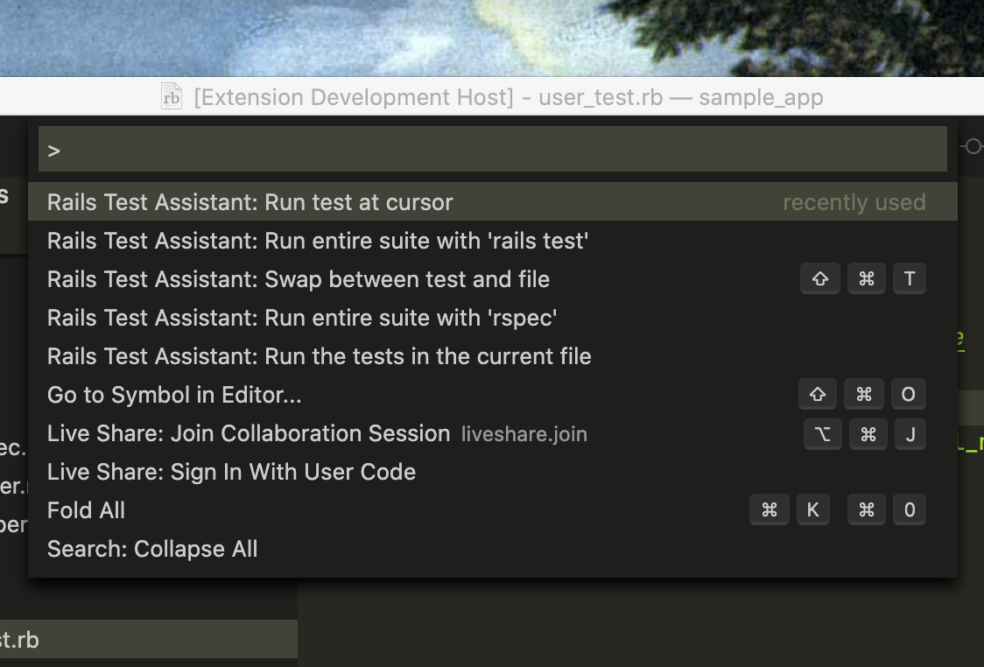This screenshot has width=984, height=667.
Task: Open 'Go to Symbol in Editor...' command
Action: [x=493, y=395]
